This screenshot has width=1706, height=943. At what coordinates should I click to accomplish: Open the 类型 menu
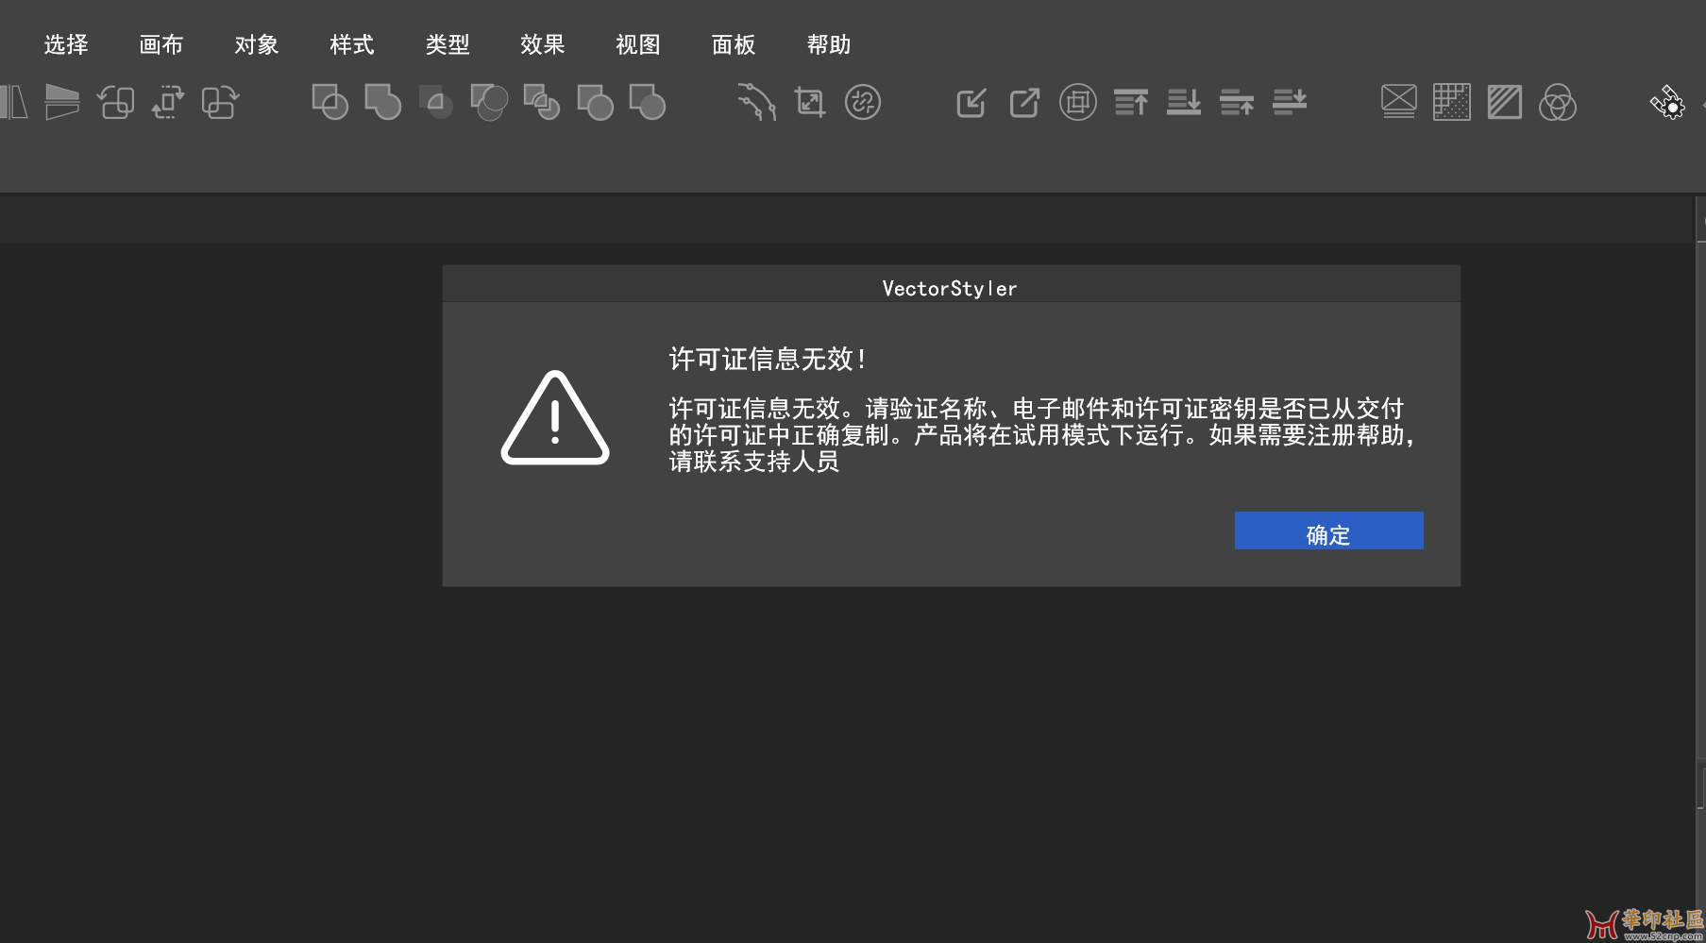point(448,44)
